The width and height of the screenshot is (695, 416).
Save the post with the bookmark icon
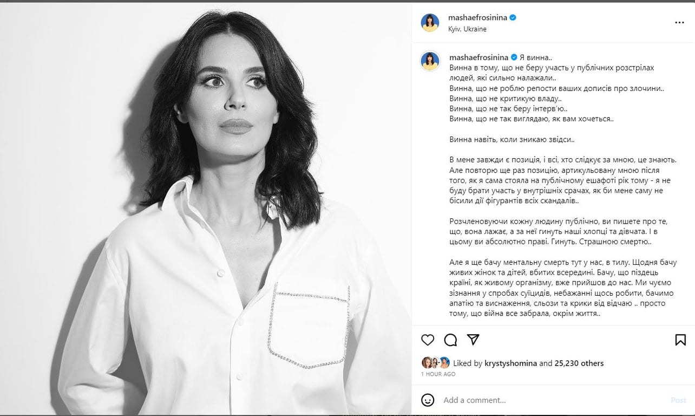click(680, 340)
